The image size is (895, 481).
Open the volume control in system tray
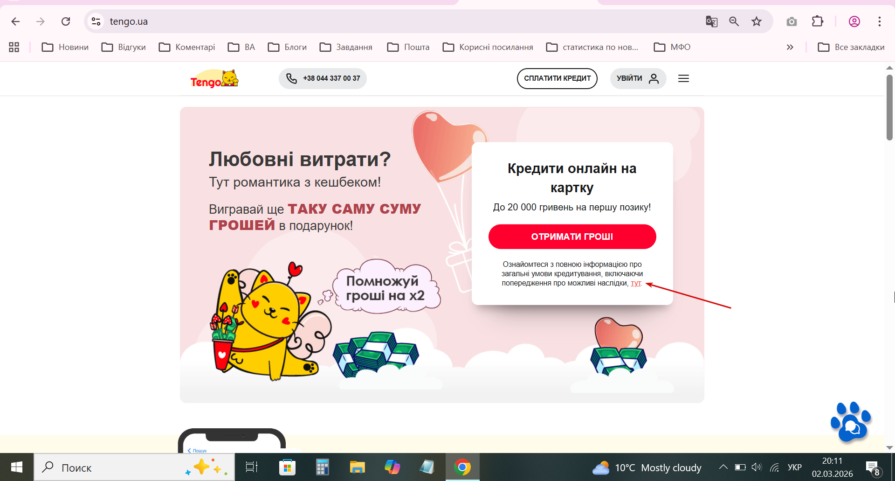pos(757,467)
